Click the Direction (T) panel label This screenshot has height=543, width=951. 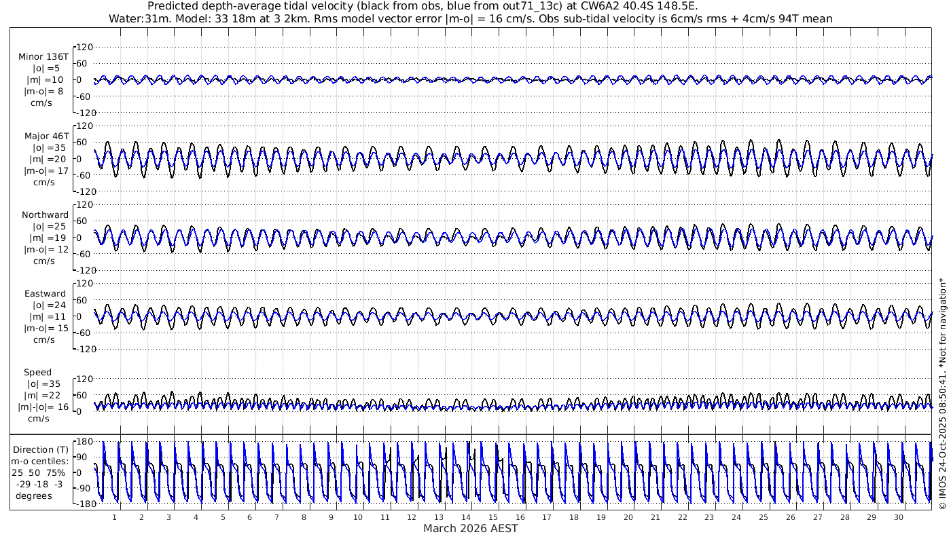coord(41,449)
